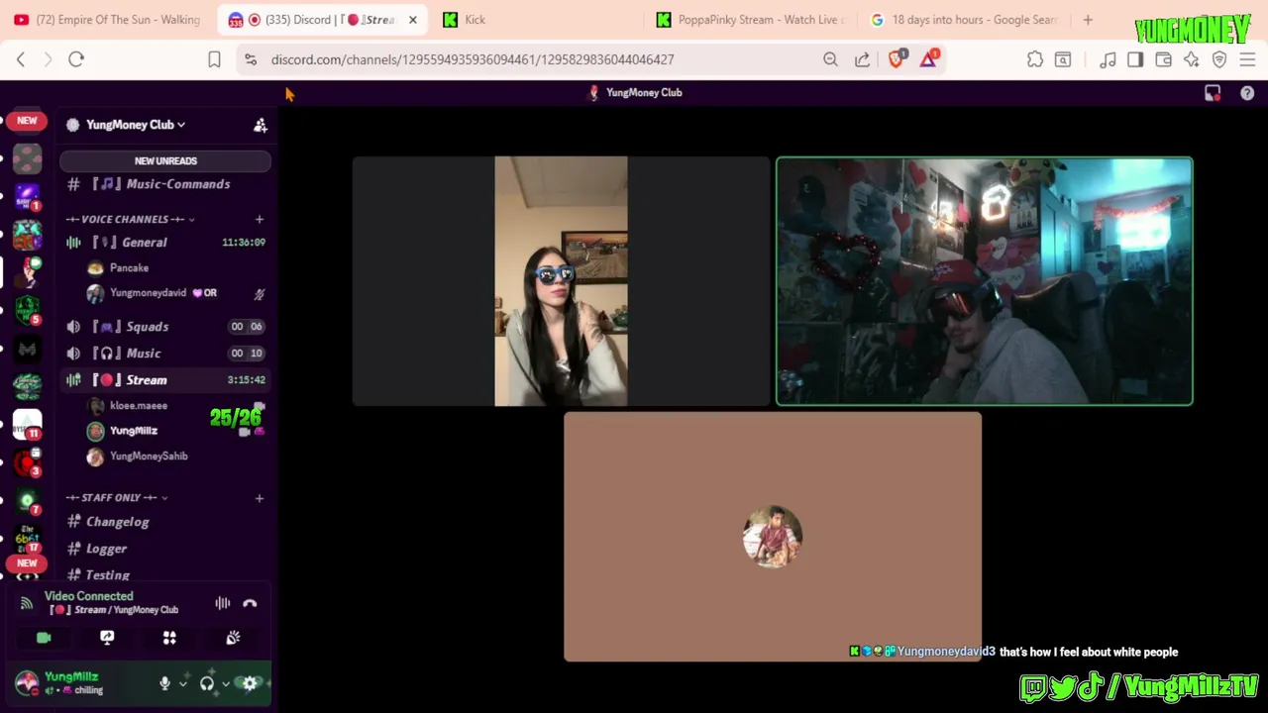Focus the avatar-only participant tile
1268x713 pixels.
[773, 537]
